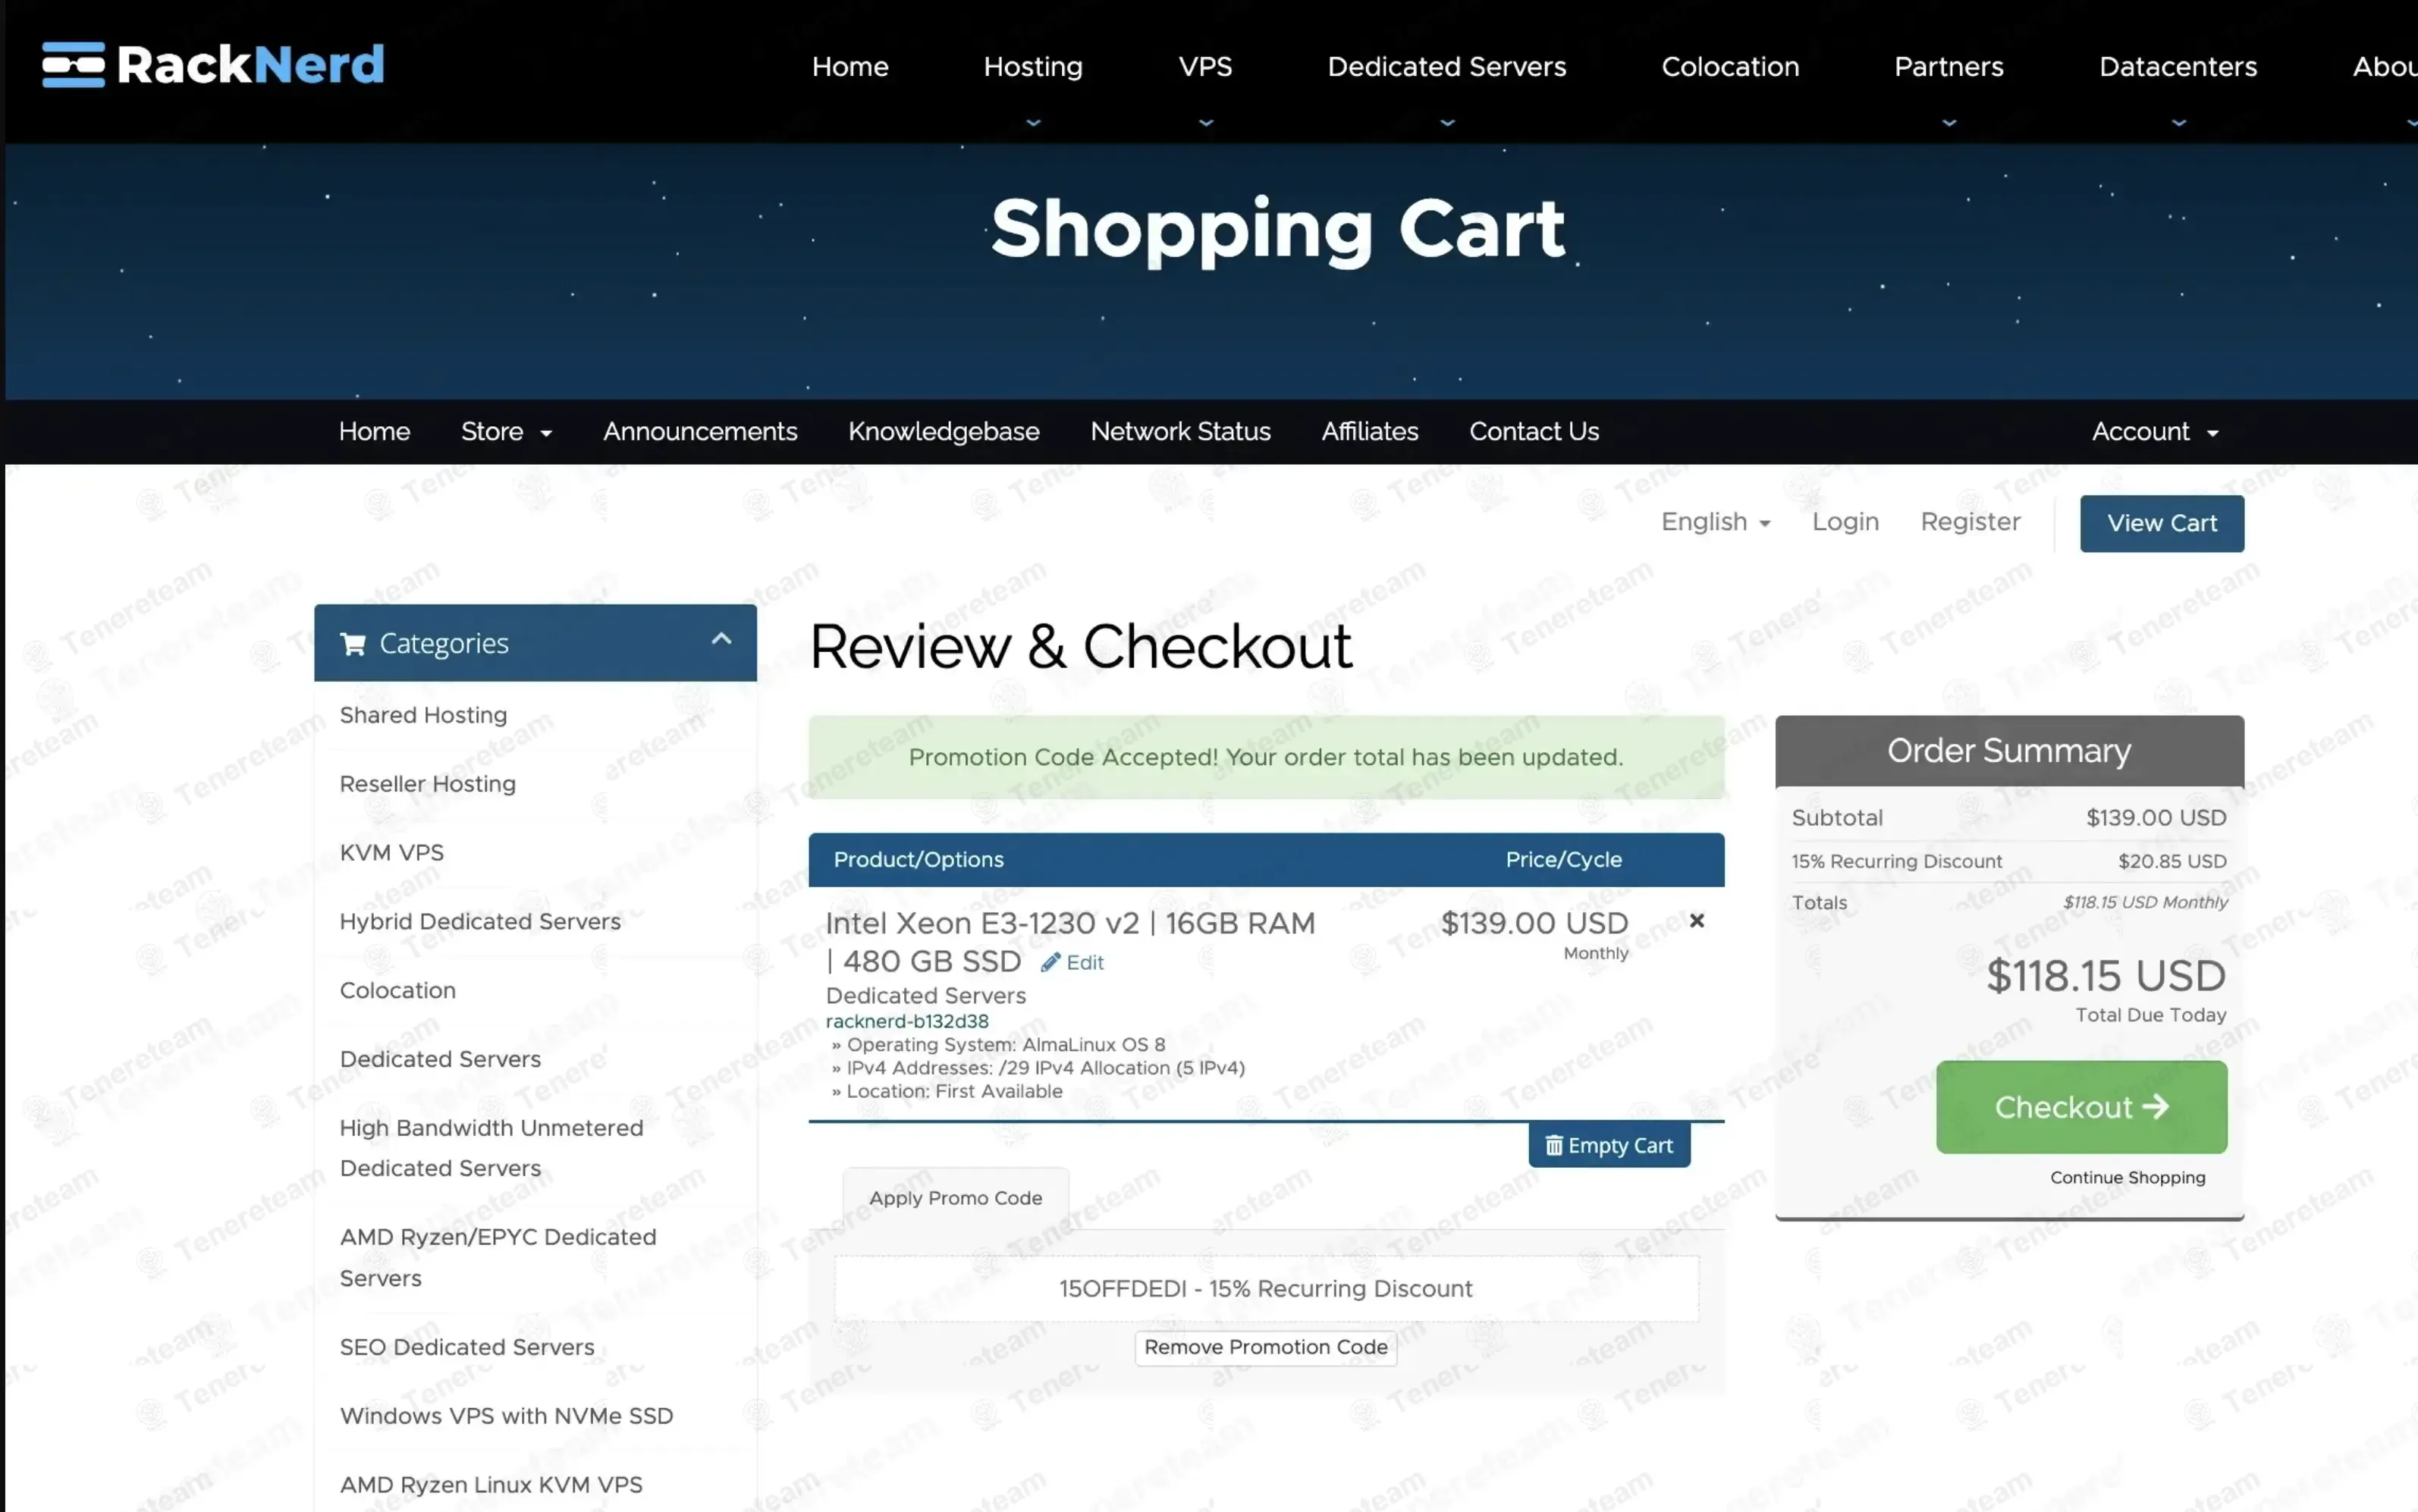The width and height of the screenshot is (2418, 1512).
Task: Click the Continue Shopping link
Action: point(2127,1177)
